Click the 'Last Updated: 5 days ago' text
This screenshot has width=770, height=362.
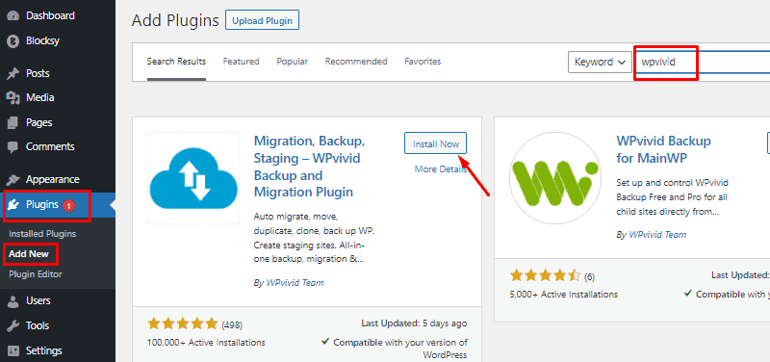point(414,323)
